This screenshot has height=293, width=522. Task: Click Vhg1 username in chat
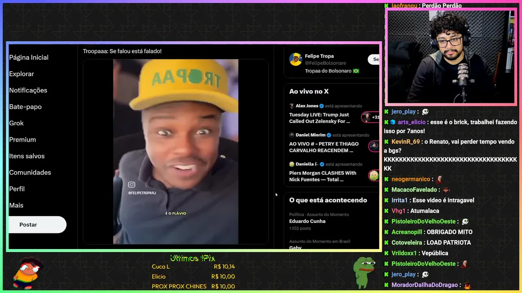coord(398,211)
